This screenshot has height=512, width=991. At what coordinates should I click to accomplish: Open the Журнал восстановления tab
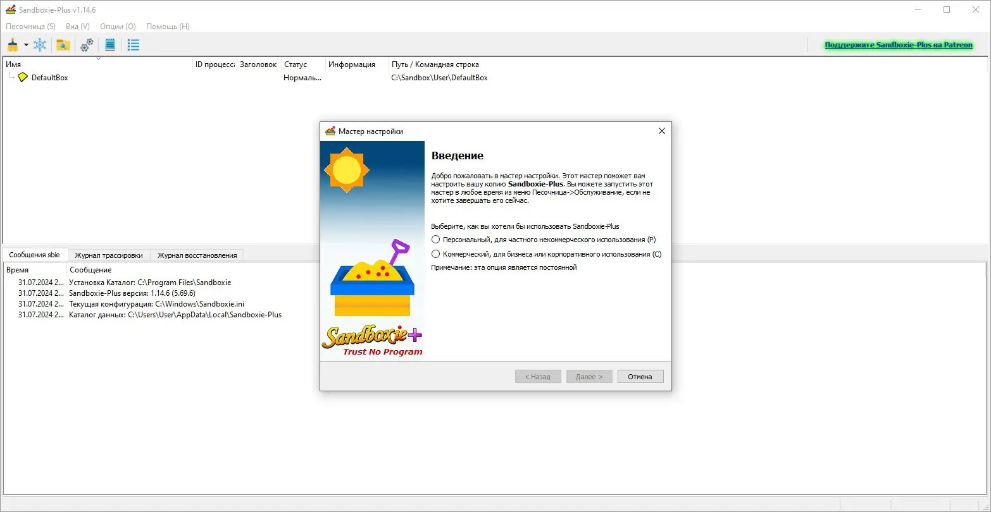tap(197, 255)
